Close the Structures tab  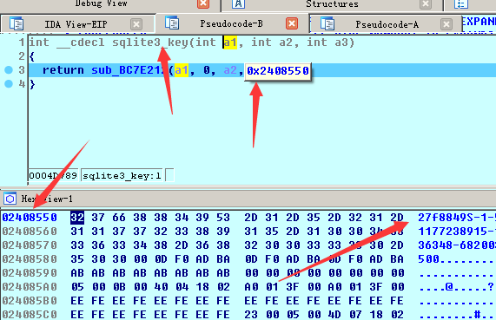click(x=426, y=3)
